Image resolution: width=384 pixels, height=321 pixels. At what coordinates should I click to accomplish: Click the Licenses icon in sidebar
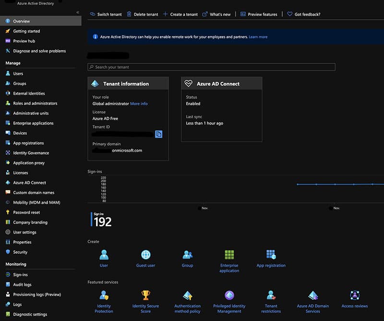(x=8, y=173)
